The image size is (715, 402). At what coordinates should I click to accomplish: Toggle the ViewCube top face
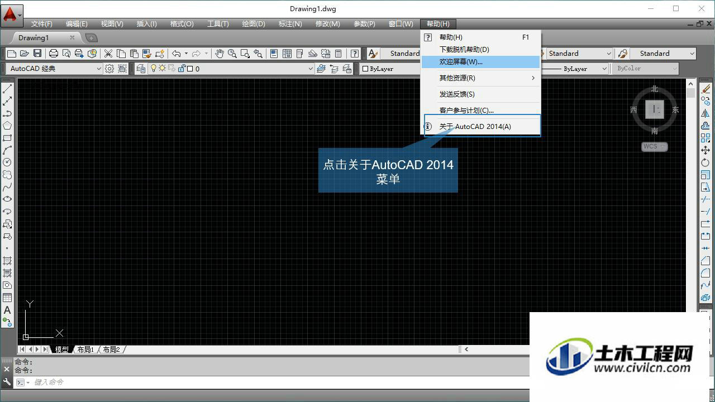coord(655,109)
